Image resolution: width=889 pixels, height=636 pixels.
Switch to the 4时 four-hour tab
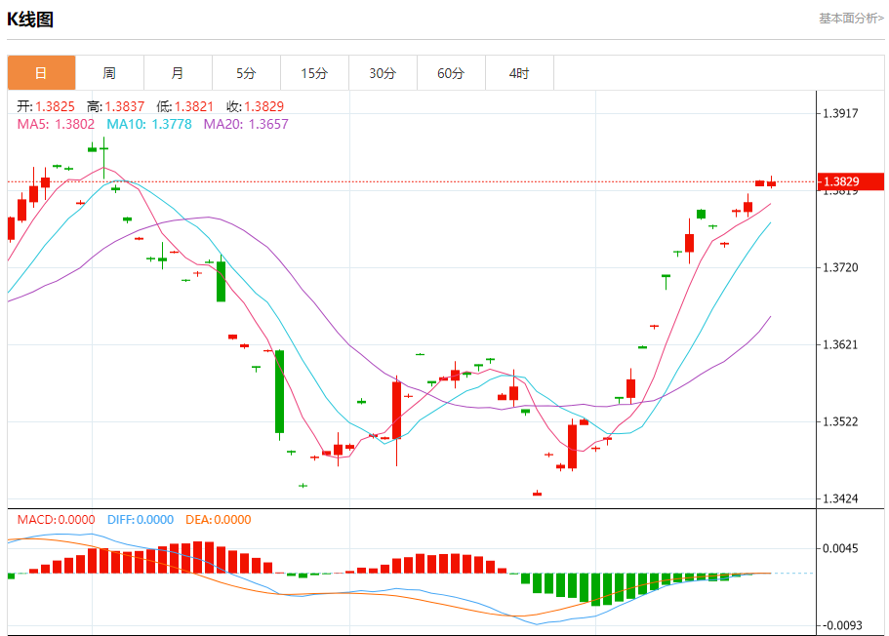[x=519, y=73]
